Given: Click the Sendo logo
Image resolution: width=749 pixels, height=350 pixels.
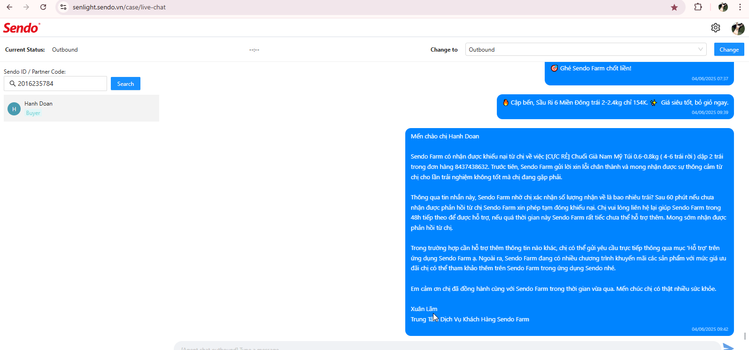Looking at the screenshot, I should [22, 28].
